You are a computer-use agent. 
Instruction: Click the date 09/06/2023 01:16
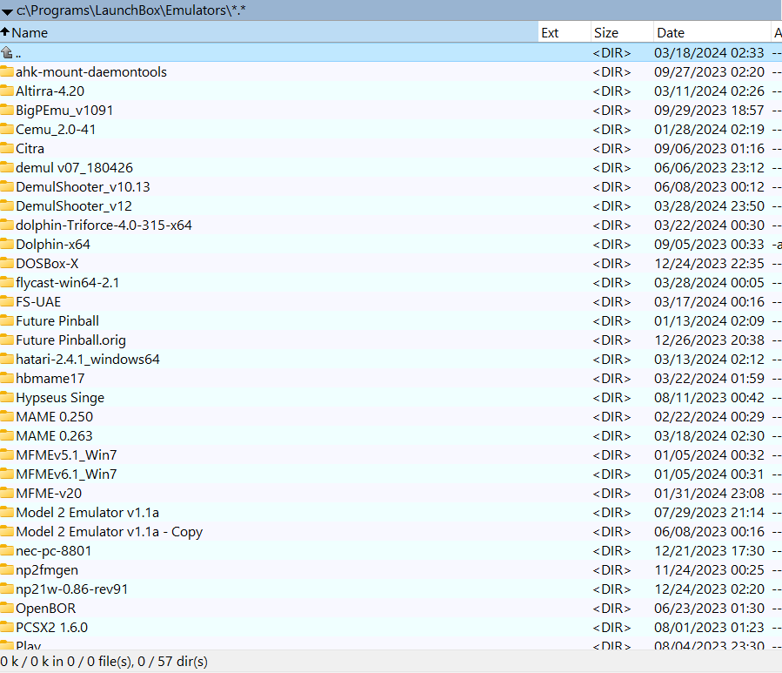click(709, 148)
